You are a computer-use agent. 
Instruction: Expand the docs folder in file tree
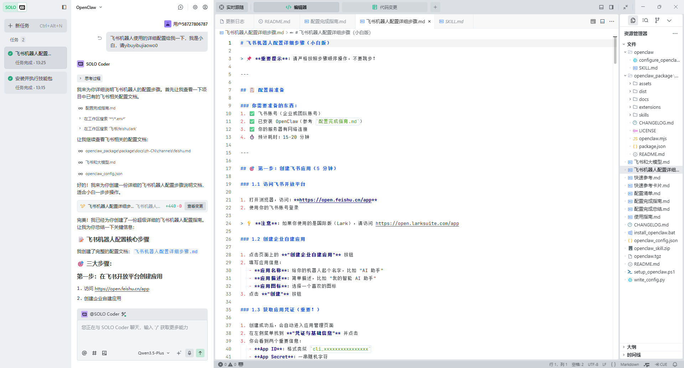point(643,99)
